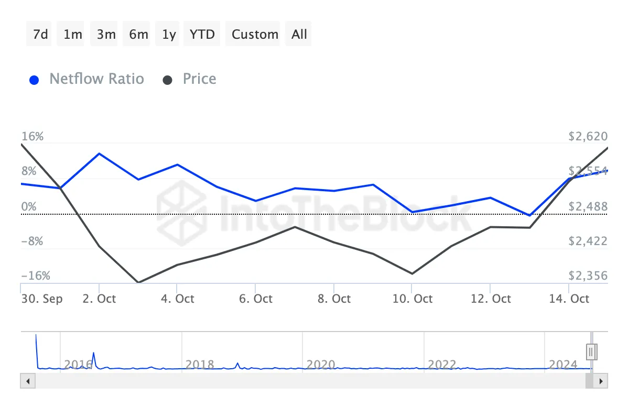
Task: Open the Custom date range picker
Action: click(x=255, y=35)
